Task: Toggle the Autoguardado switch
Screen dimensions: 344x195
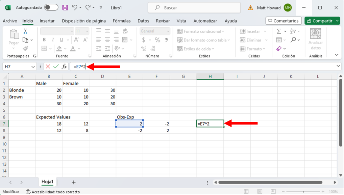Action: tap(51, 7)
